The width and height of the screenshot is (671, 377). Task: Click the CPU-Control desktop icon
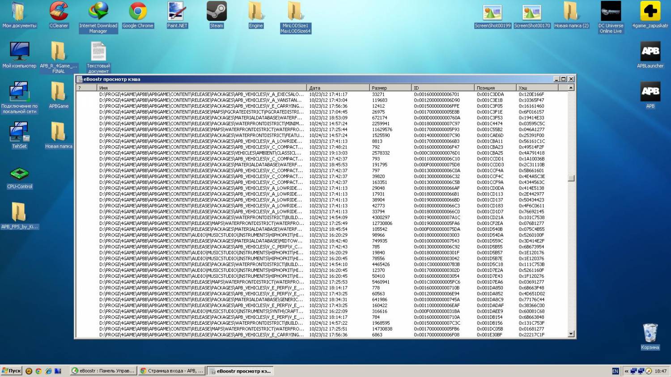click(x=20, y=174)
